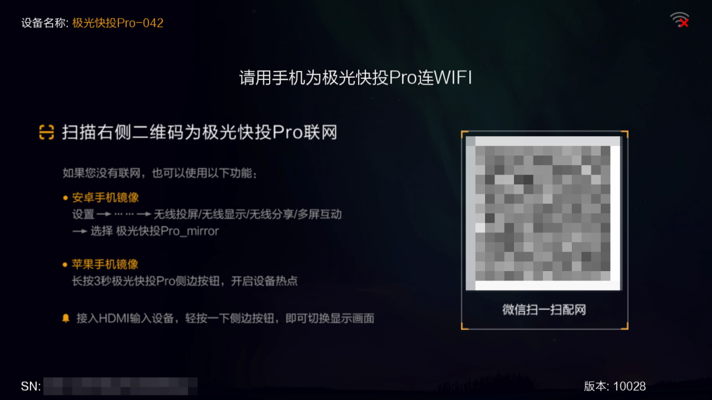Click the 扫描右侧二维码为极光快投Pro联网 heading
The image size is (712, 400).
[200, 133]
